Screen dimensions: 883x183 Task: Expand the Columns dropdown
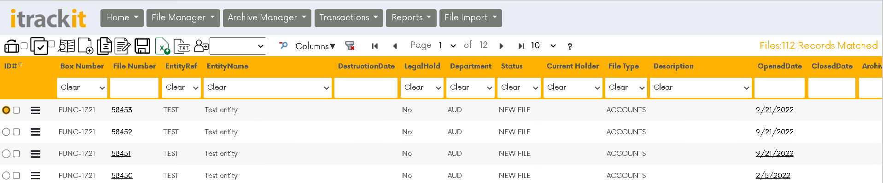[x=315, y=46]
